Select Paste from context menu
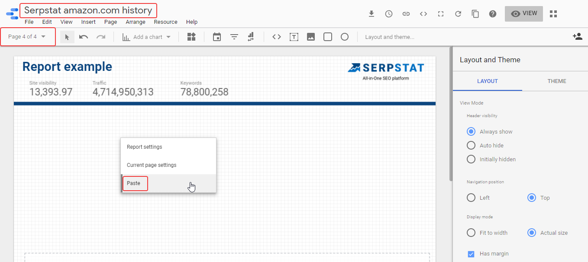This screenshot has width=588, height=262. coord(168,183)
